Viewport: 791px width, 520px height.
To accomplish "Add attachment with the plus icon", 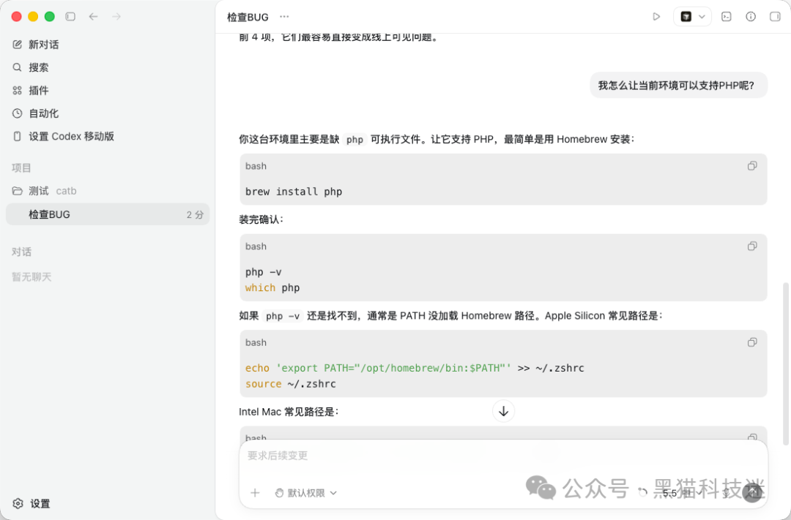I will [256, 493].
